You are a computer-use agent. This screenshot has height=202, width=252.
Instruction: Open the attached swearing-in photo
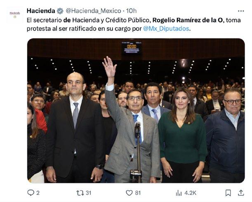click(136, 110)
